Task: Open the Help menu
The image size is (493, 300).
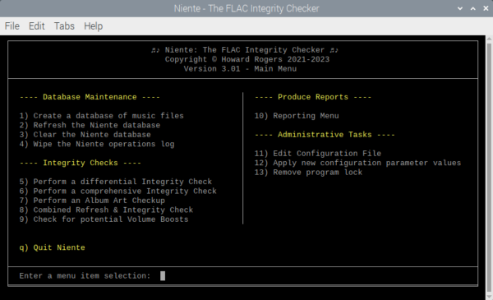Action: coord(93,26)
